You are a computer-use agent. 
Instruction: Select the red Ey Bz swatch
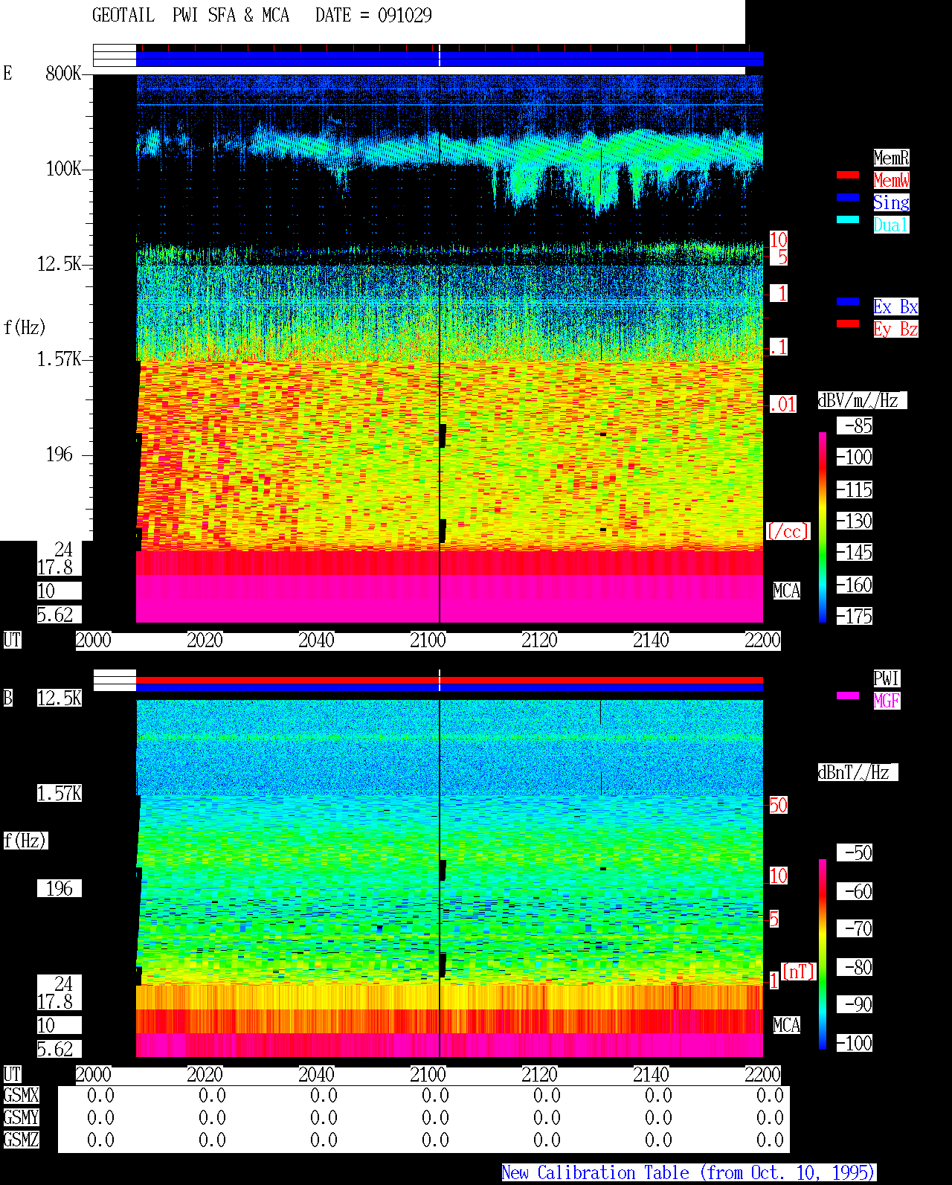848,324
